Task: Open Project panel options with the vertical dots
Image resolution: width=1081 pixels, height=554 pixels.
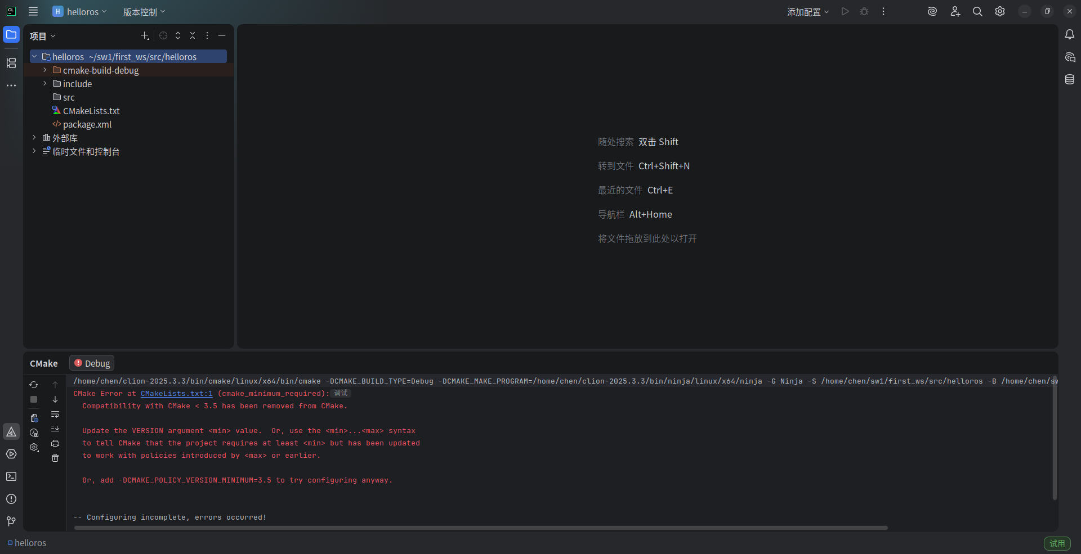Action: tap(207, 35)
